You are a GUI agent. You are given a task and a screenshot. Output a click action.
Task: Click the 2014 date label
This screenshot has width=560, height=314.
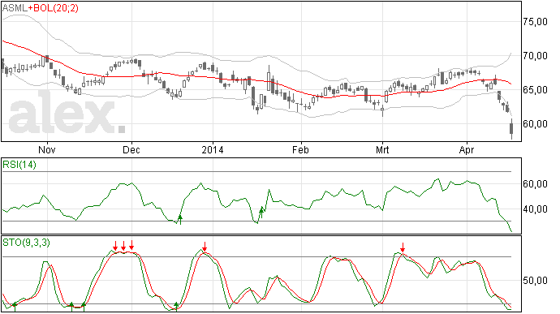click(x=213, y=149)
